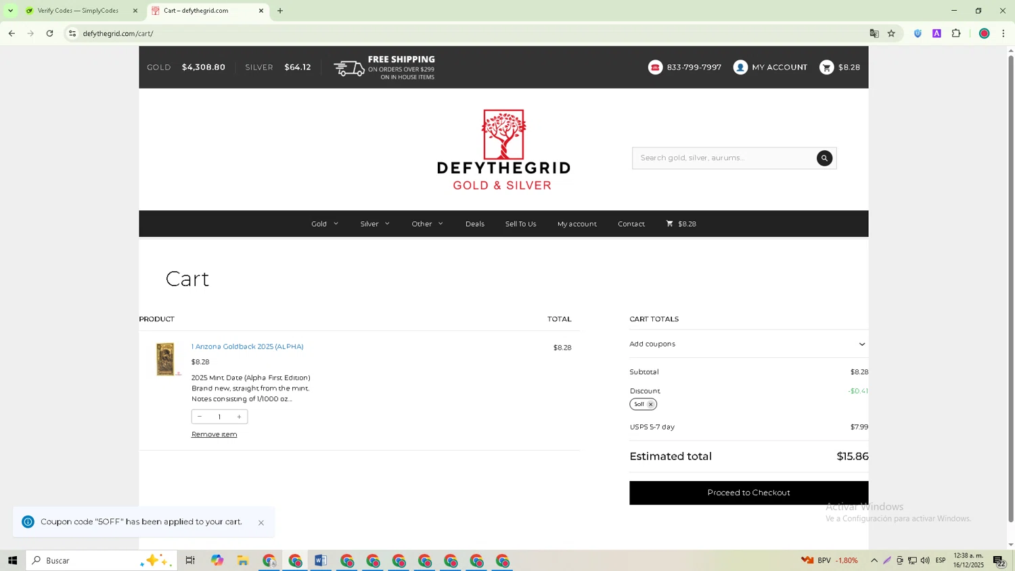This screenshot has height=571, width=1015.
Task: Open the Goldback product thumbnail
Action: click(x=166, y=359)
